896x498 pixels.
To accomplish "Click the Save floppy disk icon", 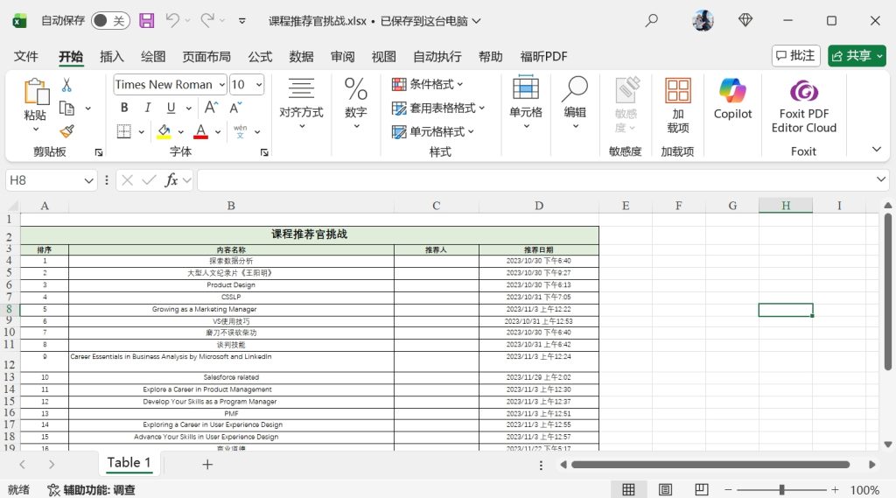I will [147, 20].
